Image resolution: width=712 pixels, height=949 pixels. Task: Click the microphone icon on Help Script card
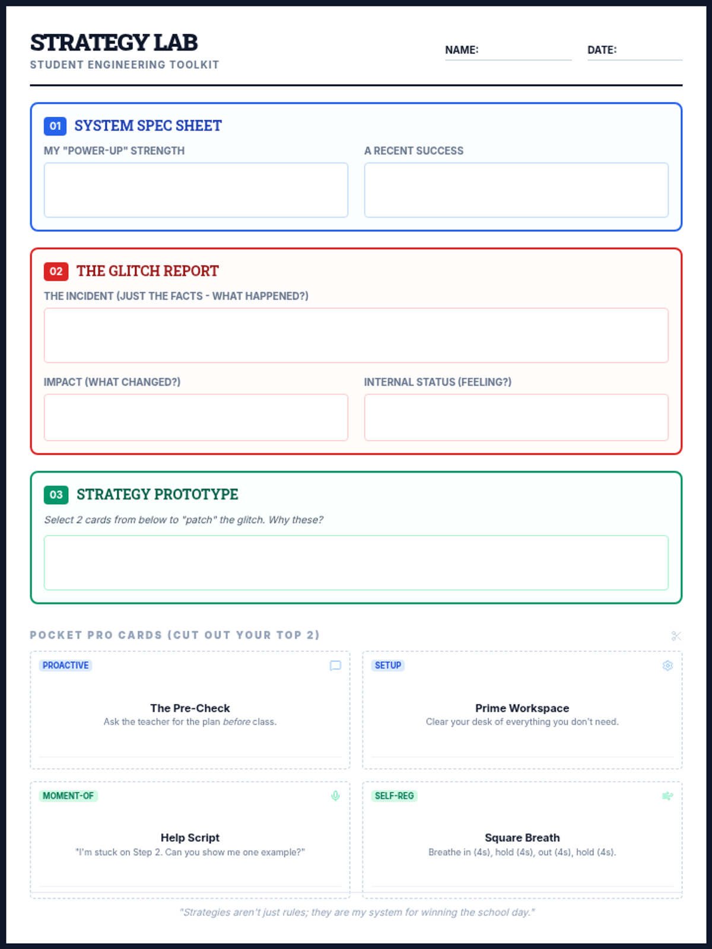[x=335, y=796]
